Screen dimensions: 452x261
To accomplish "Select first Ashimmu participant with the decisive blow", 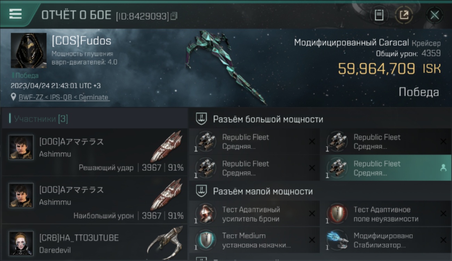I will tap(95, 152).
